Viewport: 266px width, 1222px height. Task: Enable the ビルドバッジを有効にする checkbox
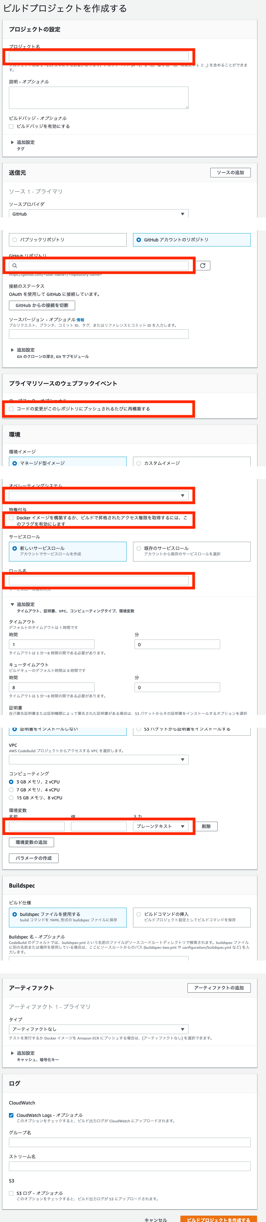(11, 126)
